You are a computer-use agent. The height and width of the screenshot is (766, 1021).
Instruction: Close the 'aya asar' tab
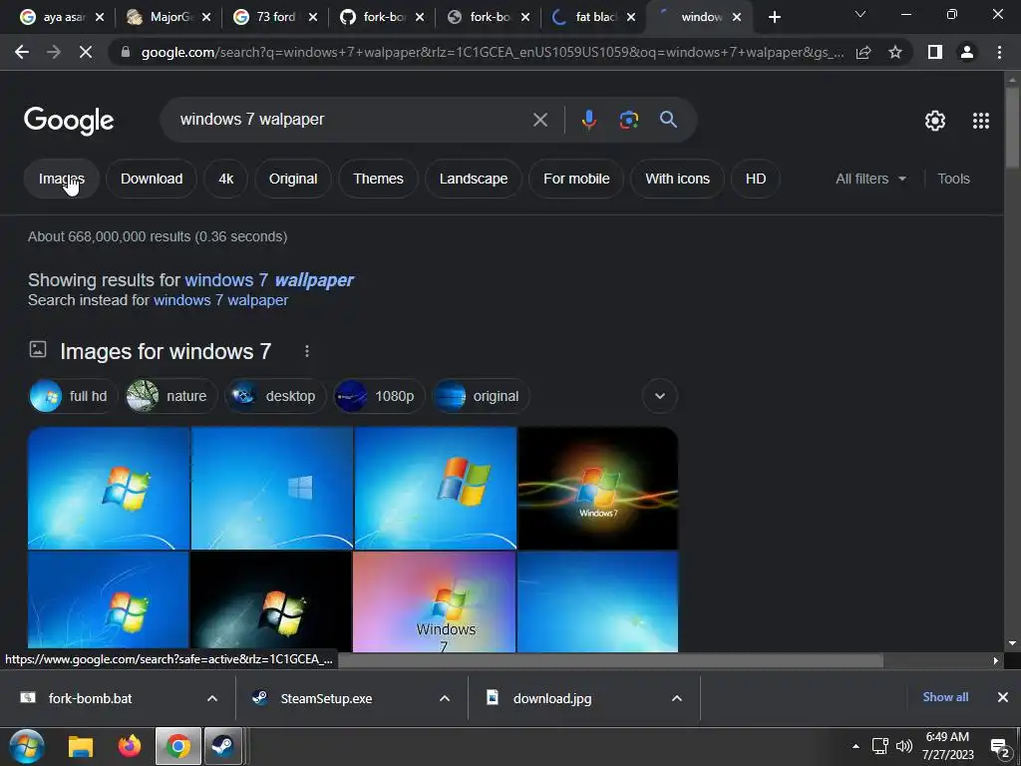click(100, 18)
